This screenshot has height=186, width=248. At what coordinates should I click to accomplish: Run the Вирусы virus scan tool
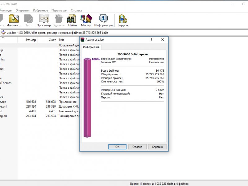tap(122, 20)
